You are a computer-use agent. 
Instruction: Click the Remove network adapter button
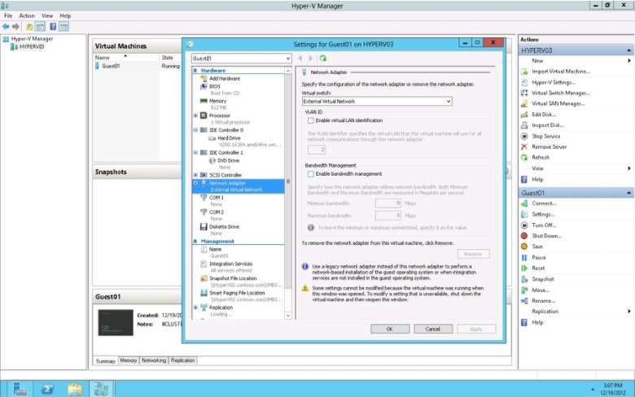tap(474, 254)
